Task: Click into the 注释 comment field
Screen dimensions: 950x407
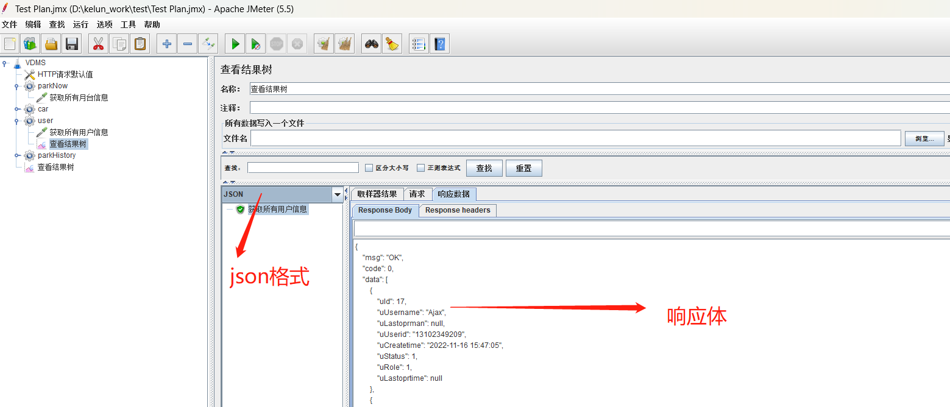Action: (x=600, y=108)
